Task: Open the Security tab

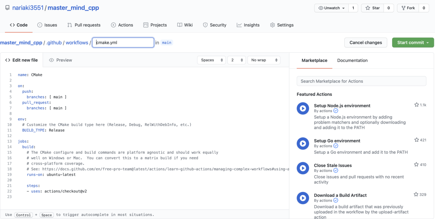Action: (215, 25)
